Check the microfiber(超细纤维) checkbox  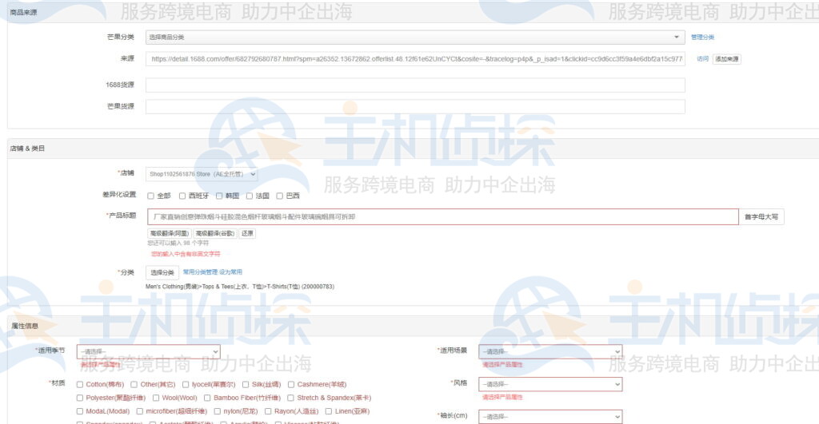pos(139,411)
